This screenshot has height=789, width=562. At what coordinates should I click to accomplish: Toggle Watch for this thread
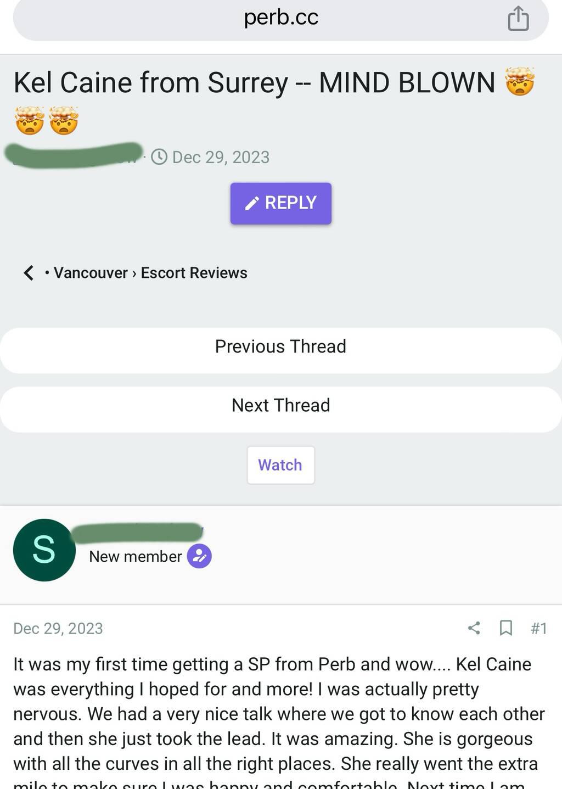pos(280,465)
